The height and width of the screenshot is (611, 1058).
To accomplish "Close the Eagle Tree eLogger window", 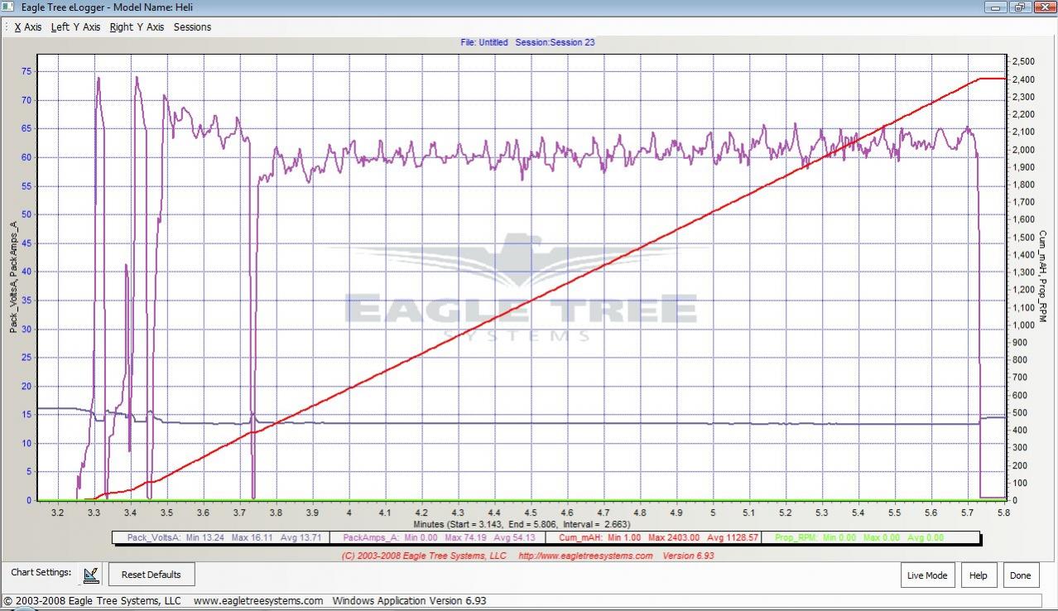I will coord(1042,7).
